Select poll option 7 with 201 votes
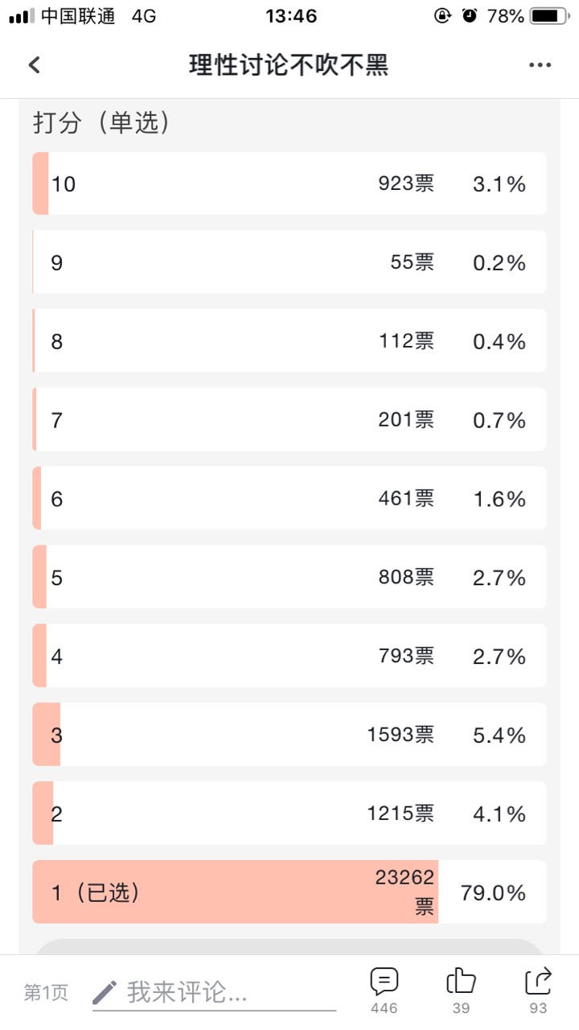The height and width of the screenshot is (1030, 579). (289, 420)
